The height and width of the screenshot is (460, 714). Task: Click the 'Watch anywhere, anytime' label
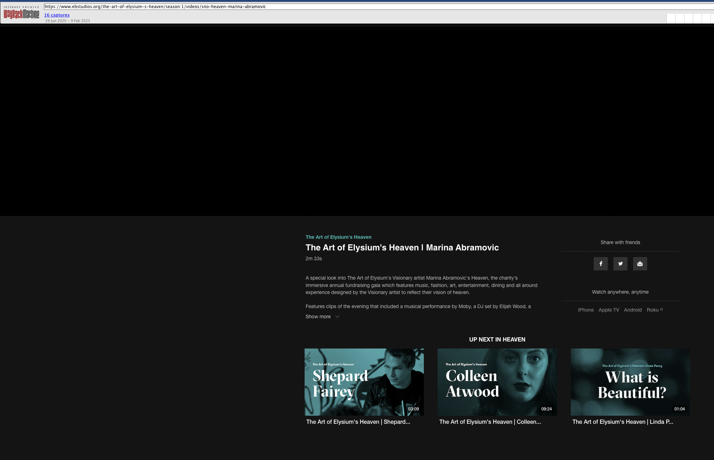620,292
